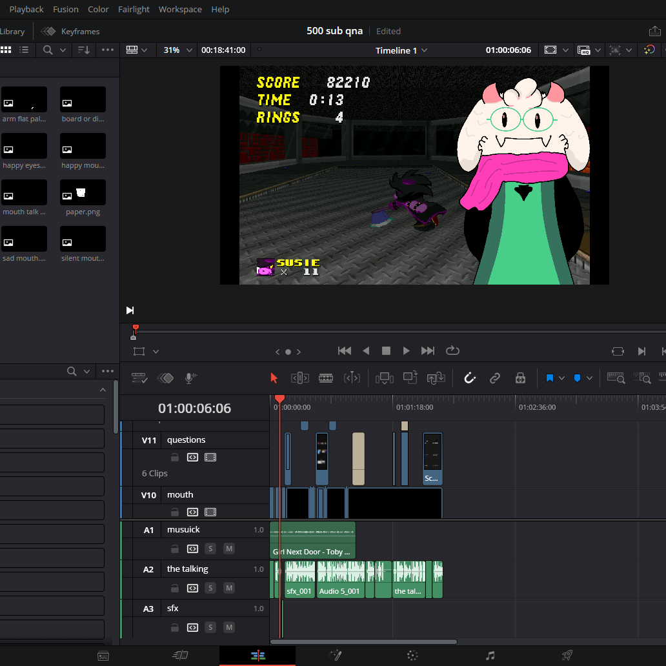
Task: Toggle the Keyframes panel
Action: click(x=70, y=32)
